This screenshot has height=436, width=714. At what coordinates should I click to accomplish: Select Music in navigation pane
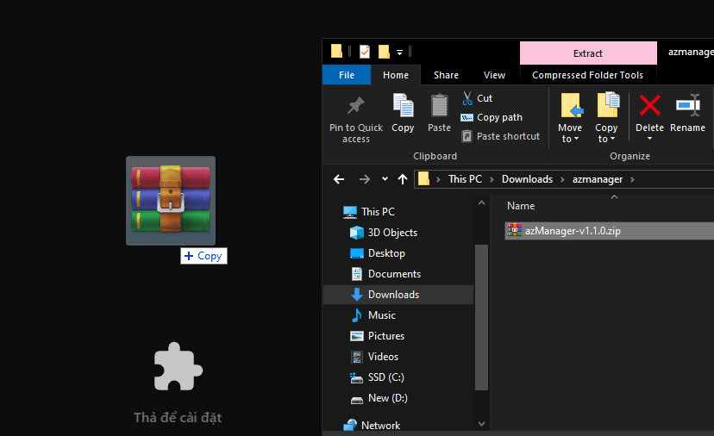(382, 315)
